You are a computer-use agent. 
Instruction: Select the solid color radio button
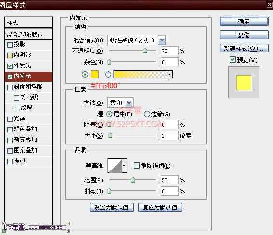click(x=85, y=75)
